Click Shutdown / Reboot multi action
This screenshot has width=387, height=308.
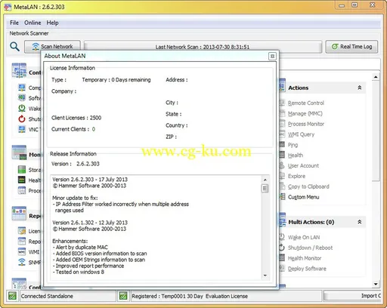[310, 248]
